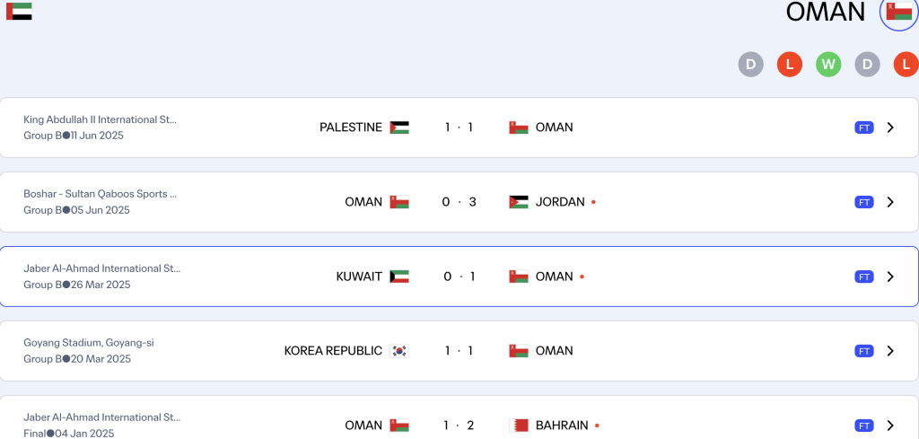Click the green W form indicator
The image size is (919, 439).
point(828,65)
